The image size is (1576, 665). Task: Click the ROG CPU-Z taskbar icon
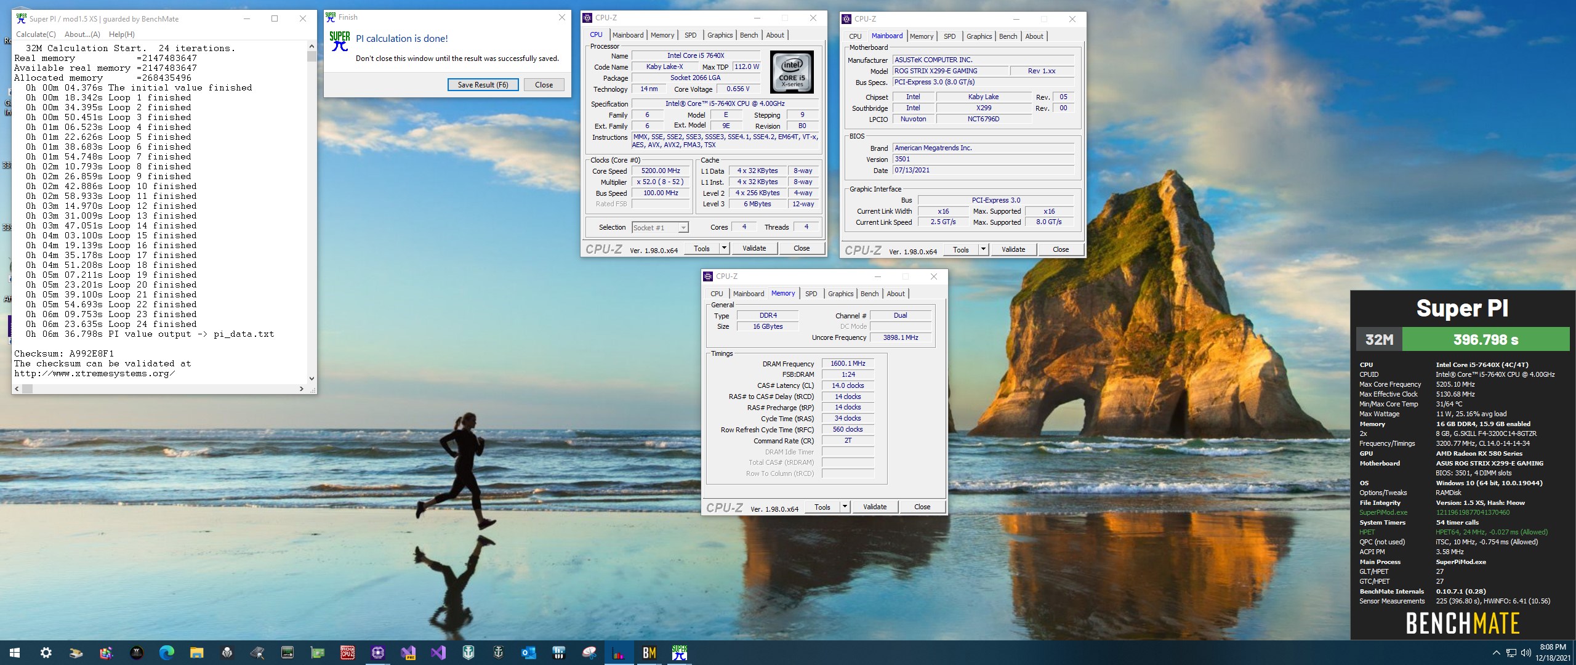[x=348, y=653]
